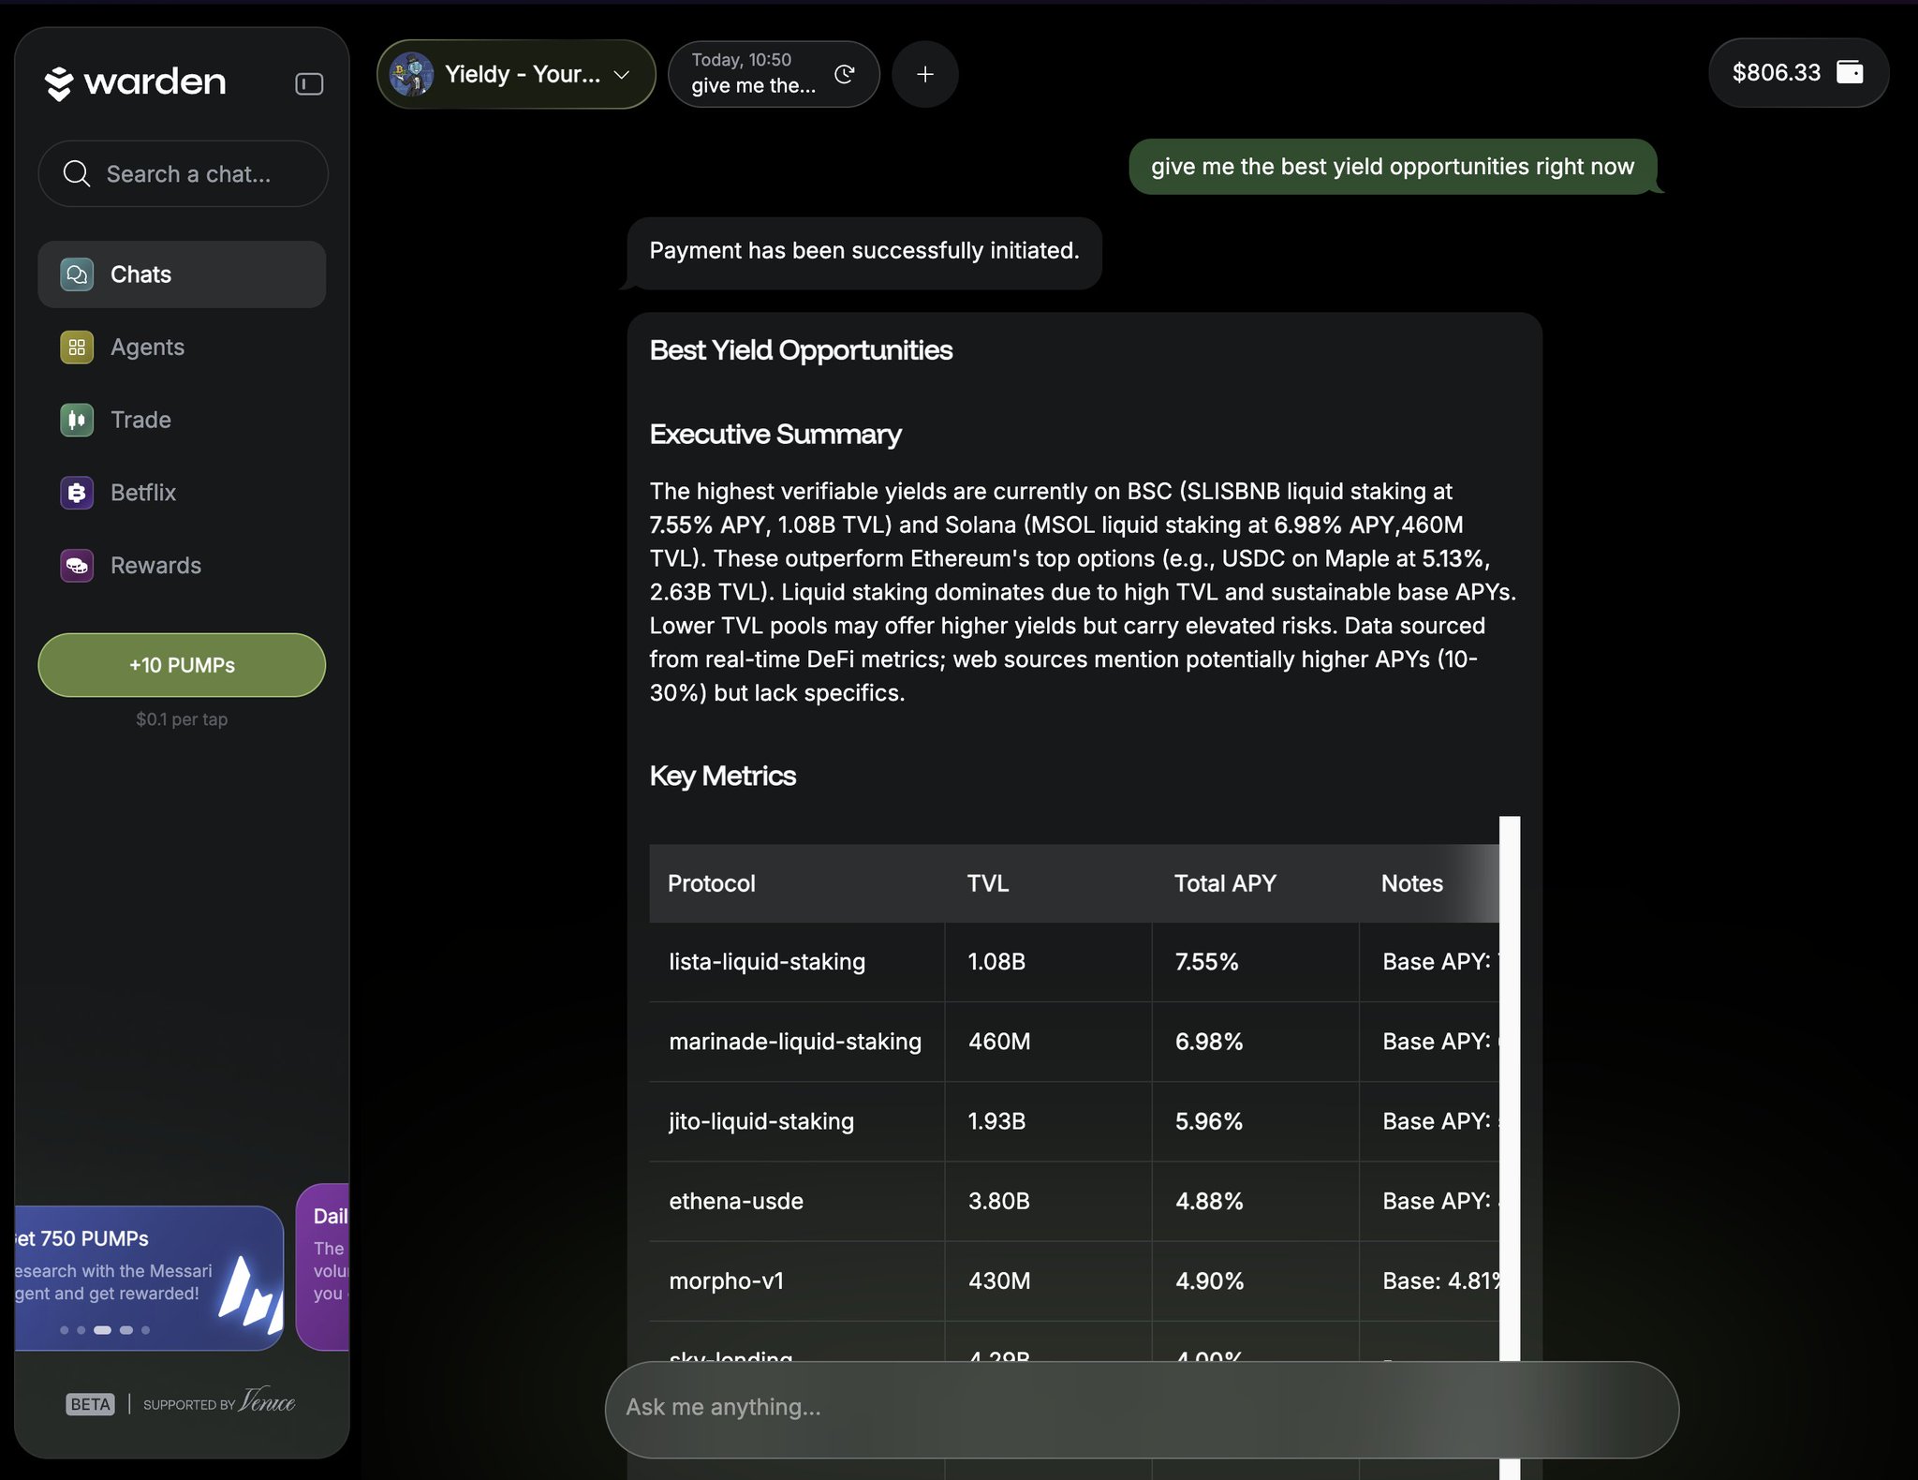Select the third carousel indicator dot
1918x1480 pixels.
[x=103, y=1330]
